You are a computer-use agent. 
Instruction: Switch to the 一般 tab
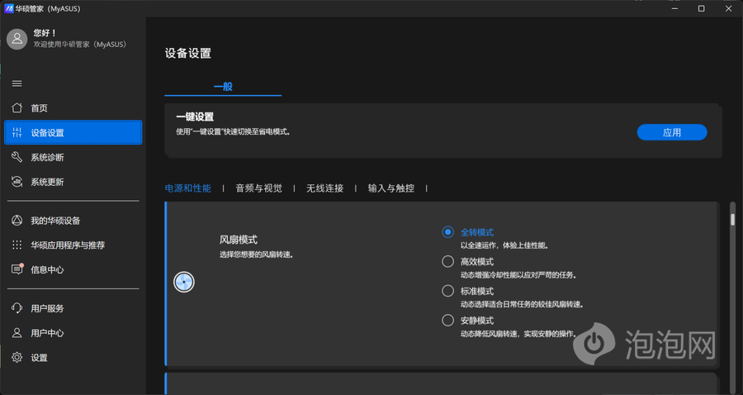click(223, 87)
